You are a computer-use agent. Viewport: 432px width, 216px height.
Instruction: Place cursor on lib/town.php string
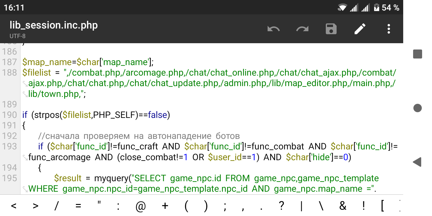click(x=54, y=94)
